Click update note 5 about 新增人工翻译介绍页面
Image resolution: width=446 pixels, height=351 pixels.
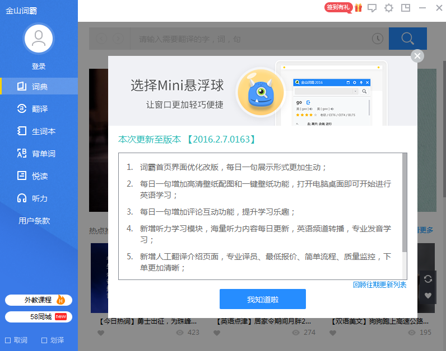[x=259, y=262]
